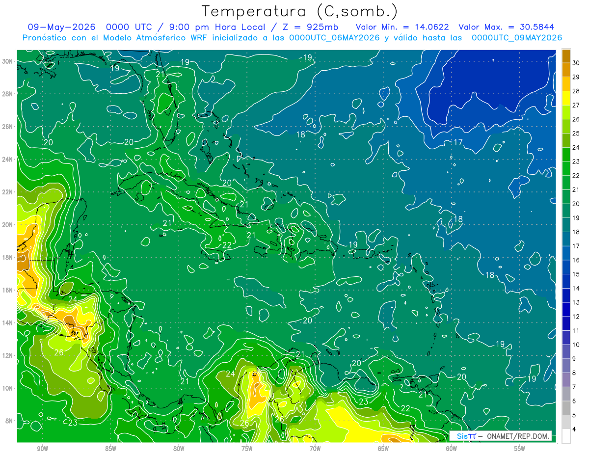
Task: Pick the white legend swatch labeled 4
Action: [566, 436]
